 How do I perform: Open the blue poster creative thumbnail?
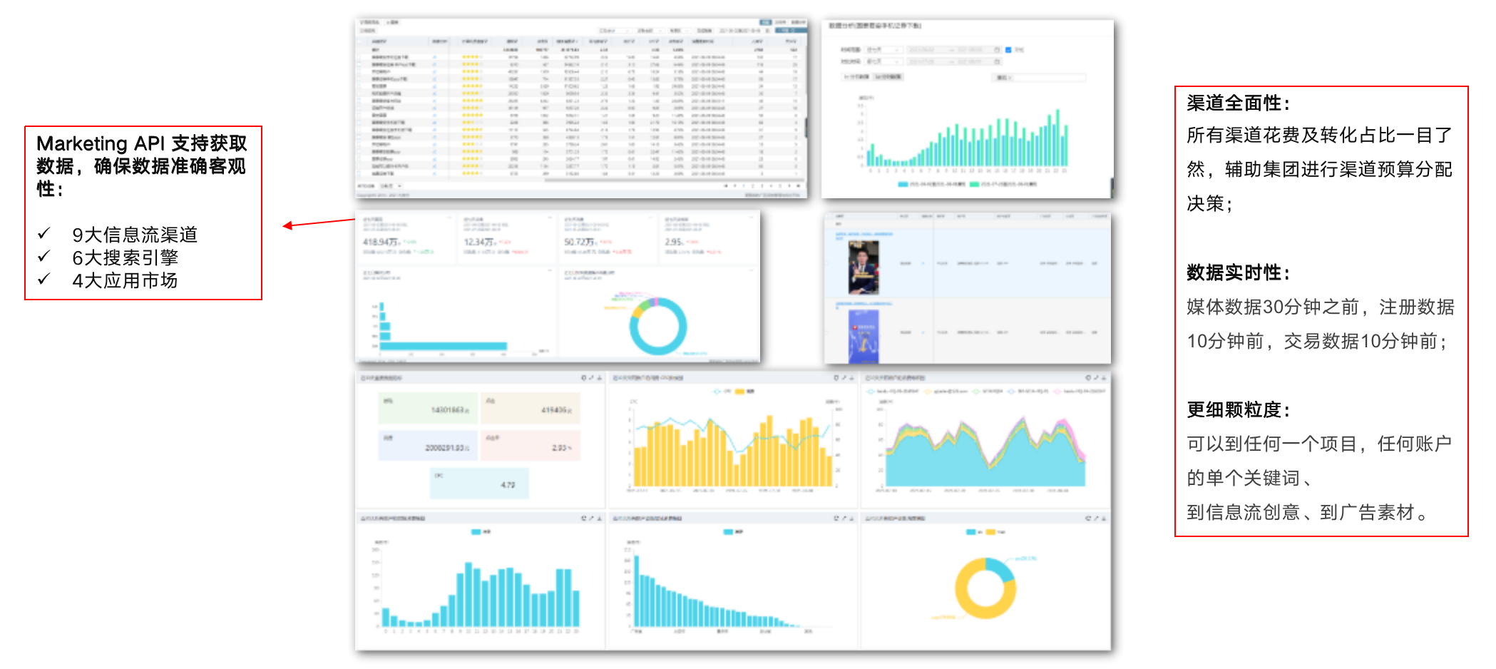point(864,337)
